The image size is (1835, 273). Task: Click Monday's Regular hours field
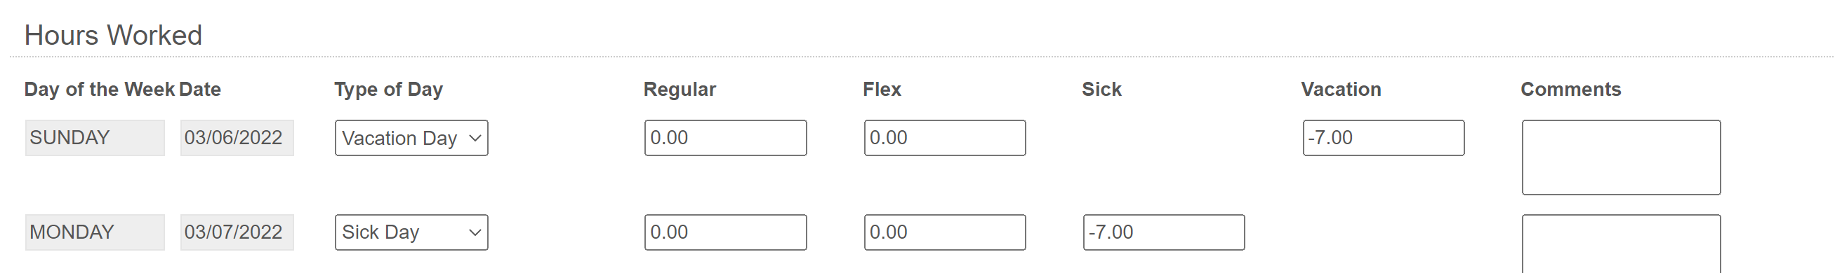pyautogui.click(x=725, y=232)
